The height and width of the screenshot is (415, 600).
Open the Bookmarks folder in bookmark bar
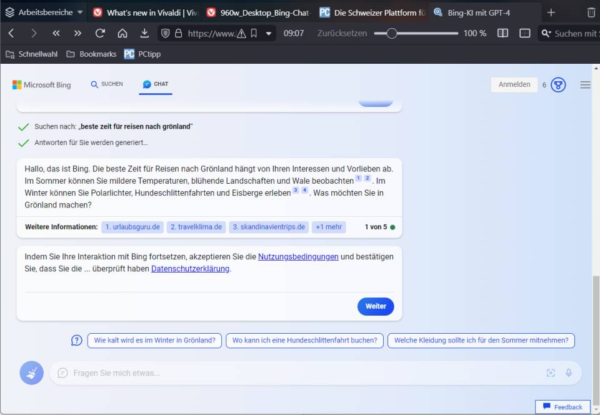pyautogui.click(x=91, y=54)
